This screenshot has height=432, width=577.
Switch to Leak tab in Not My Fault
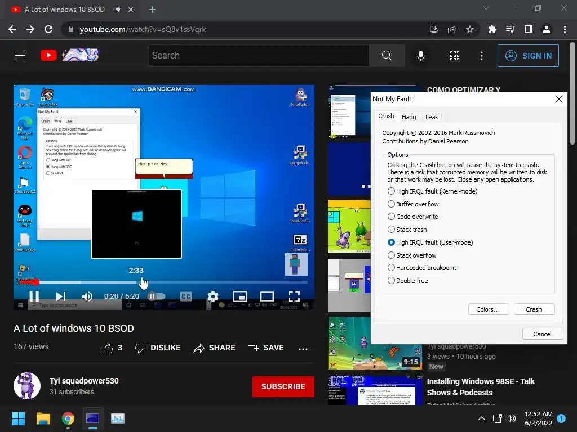(x=432, y=117)
